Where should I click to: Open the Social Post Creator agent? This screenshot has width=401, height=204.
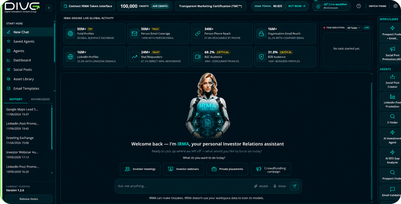pyautogui.click(x=390, y=81)
